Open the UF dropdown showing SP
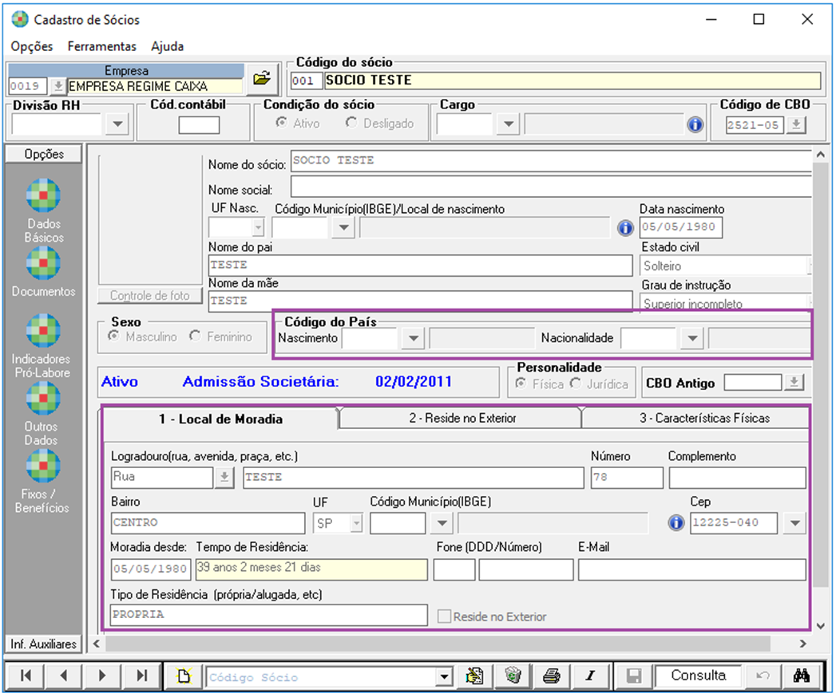836x697 pixels. 357,523
